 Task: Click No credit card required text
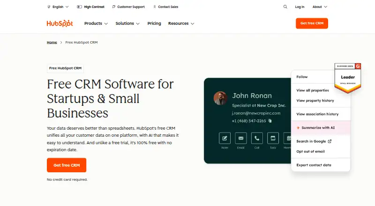(x=67, y=179)
